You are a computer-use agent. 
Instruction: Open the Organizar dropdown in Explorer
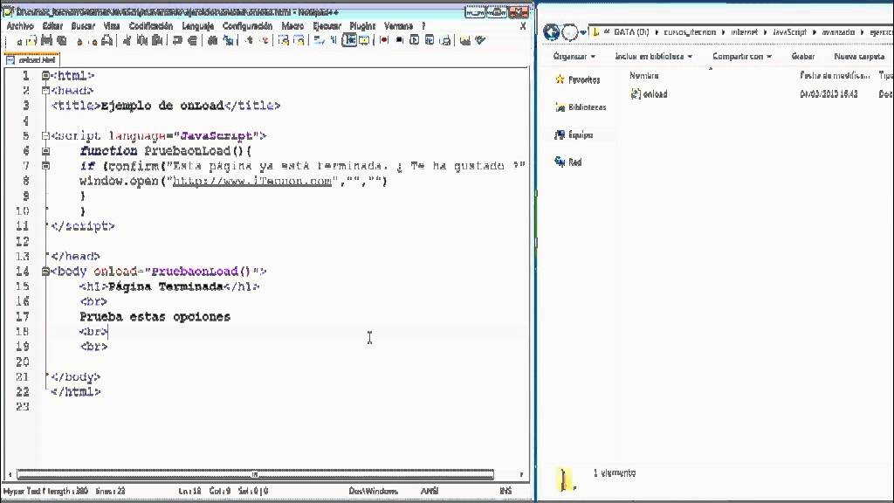[x=574, y=56]
